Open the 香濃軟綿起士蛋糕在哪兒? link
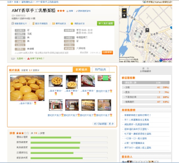This screenshot has height=163, width=179. point(138,115)
